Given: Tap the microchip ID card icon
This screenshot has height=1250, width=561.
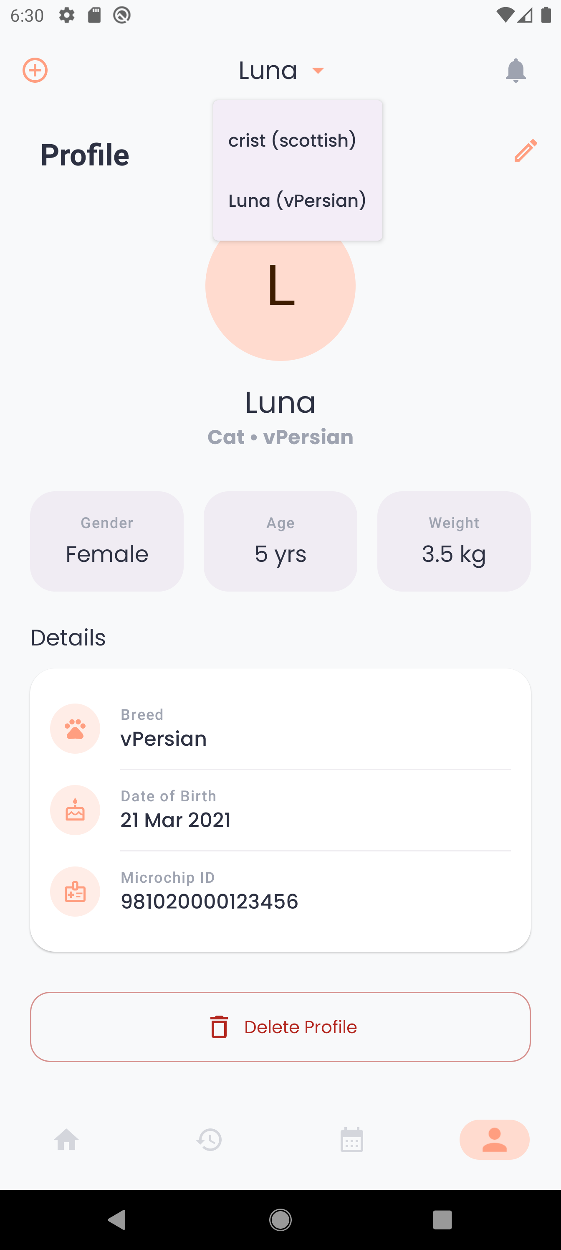Looking at the screenshot, I should [x=75, y=892].
